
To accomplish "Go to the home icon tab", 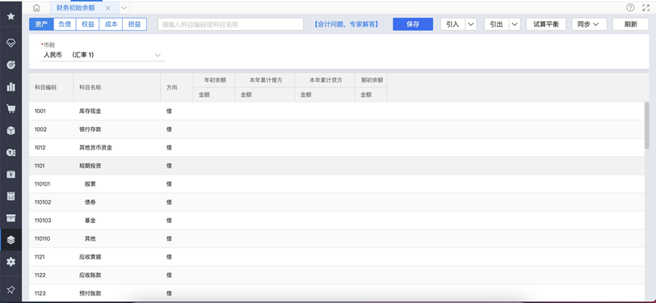I will [x=36, y=7].
